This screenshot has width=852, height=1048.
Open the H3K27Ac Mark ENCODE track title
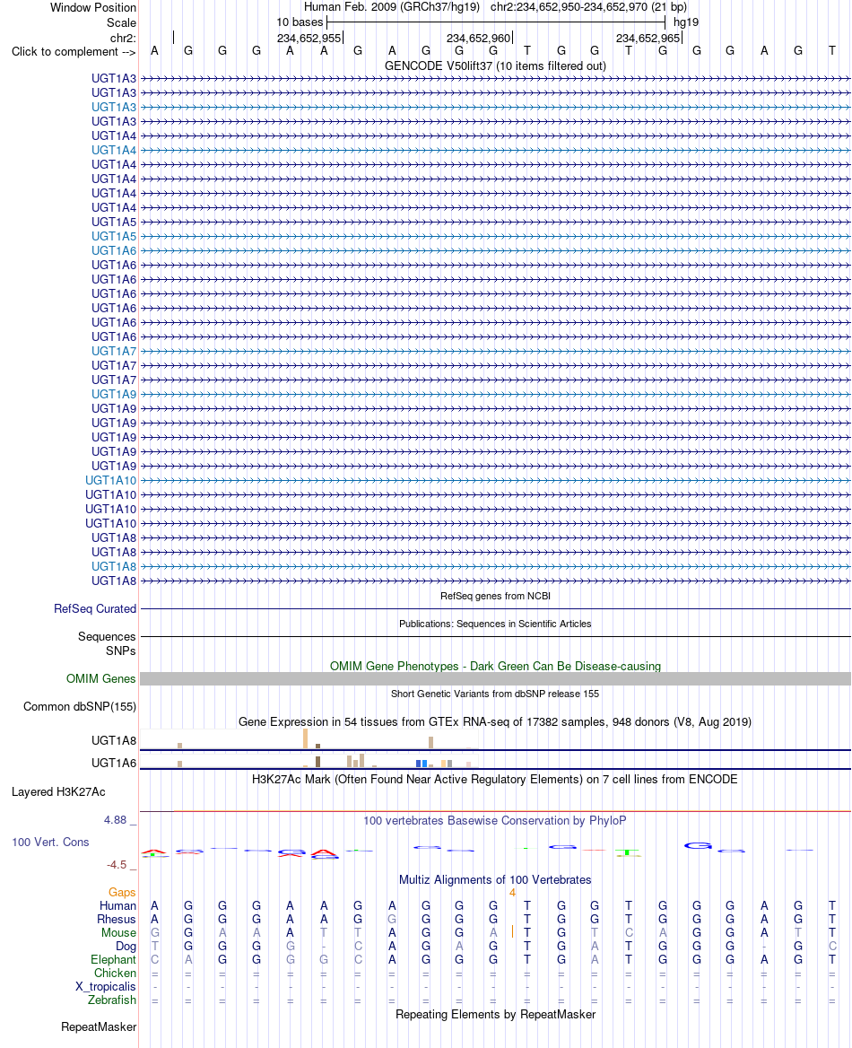pyautogui.click(x=495, y=780)
